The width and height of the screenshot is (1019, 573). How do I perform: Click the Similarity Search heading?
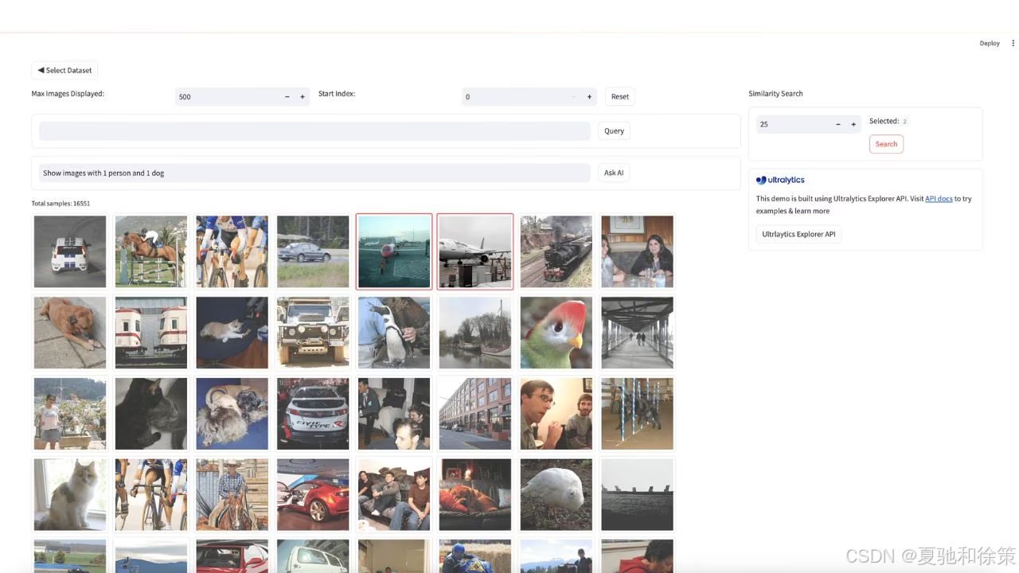pos(775,93)
